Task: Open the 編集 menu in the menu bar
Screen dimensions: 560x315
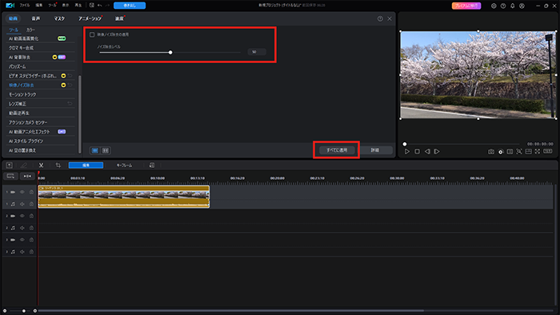Action: pos(39,6)
